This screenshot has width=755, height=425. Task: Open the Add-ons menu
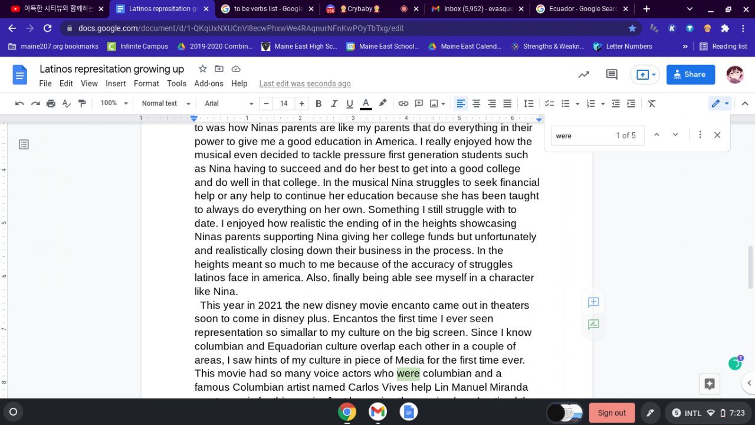(209, 84)
